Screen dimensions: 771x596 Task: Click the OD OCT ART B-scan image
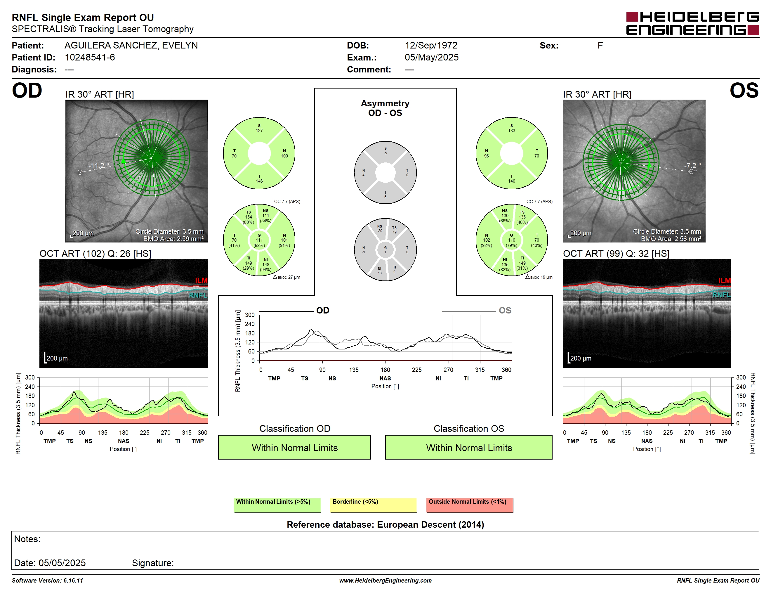click(124, 313)
